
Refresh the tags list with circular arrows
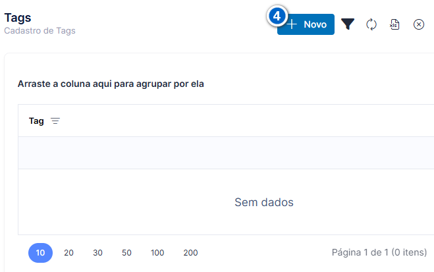371,24
